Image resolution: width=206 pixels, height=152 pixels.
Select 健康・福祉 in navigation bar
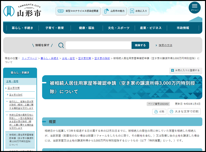tap(87, 28)
